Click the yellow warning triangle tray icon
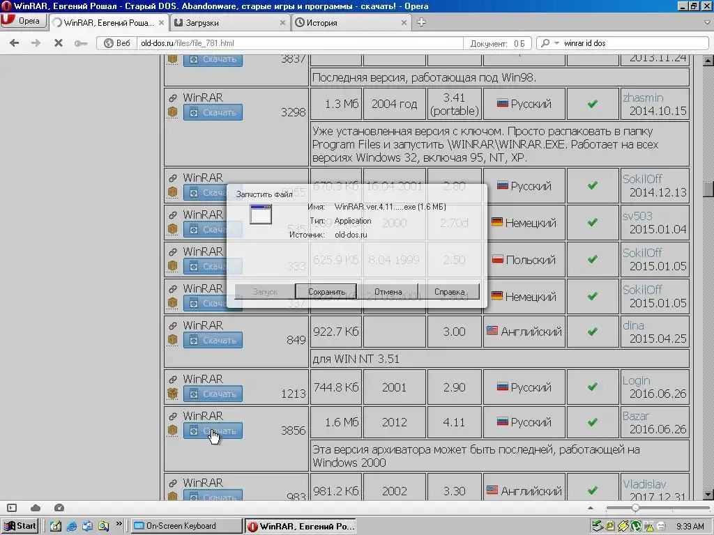Screen dimensions: 714x535 pyautogui.click(x=648, y=527)
